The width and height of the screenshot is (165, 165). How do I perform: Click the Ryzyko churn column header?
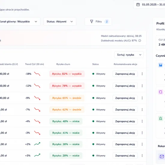(x=63, y=64)
